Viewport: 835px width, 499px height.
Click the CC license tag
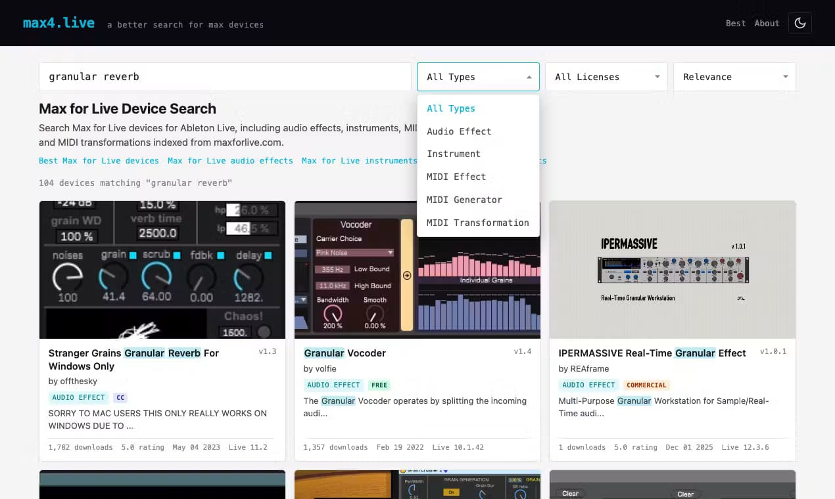[x=120, y=397]
